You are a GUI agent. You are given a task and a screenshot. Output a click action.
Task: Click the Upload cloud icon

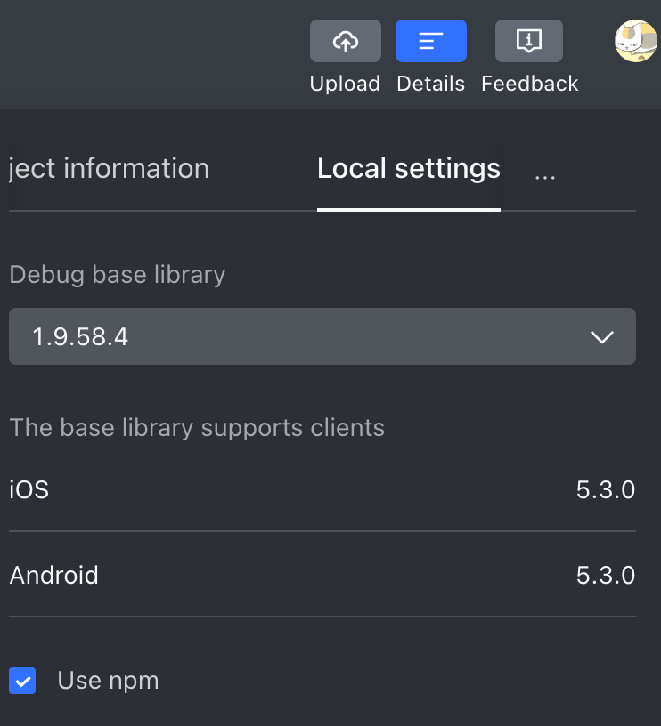click(346, 41)
